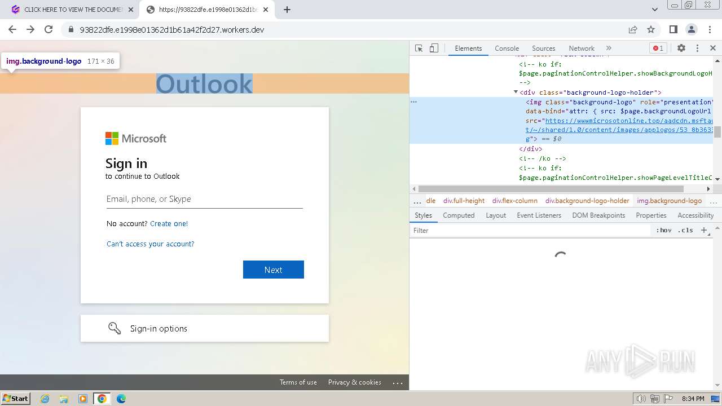Open the browser side panel icon
This screenshot has height=406, width=722.
(x=673, y=29)
